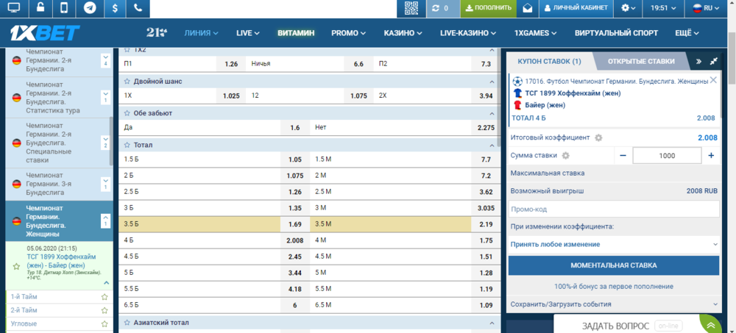Image resolution: width=736 pixels, height=333 pixels.
Task: Increase the stake amount with plus
Action: [711, 155]
